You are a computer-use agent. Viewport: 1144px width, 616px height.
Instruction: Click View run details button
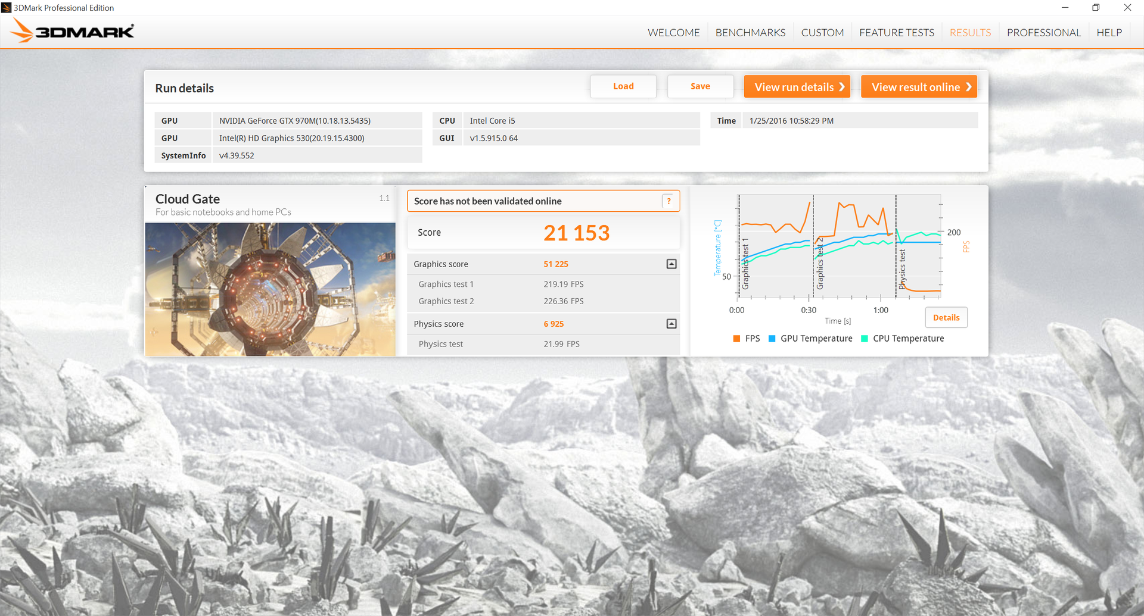pyautogui.click(x=797, y=87)
